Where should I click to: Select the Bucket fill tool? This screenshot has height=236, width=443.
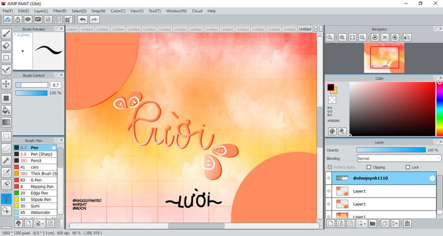coord(6,110)
